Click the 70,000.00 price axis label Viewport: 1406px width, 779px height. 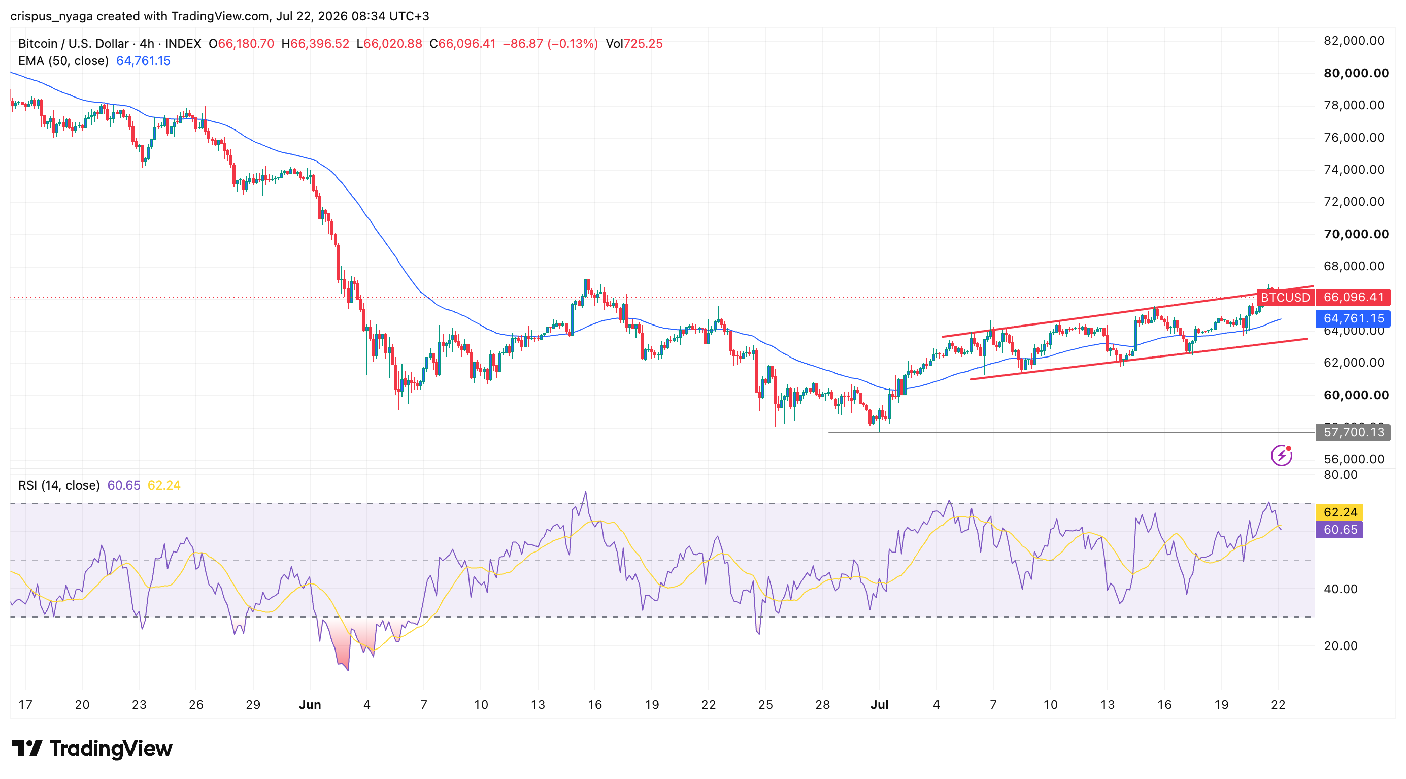tap(1356, 234)
